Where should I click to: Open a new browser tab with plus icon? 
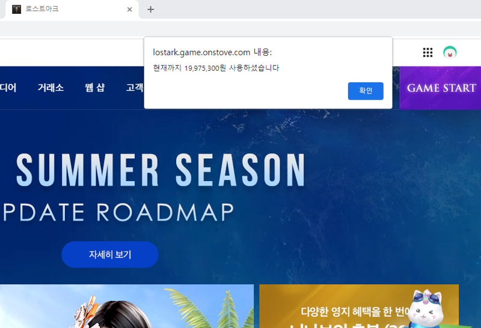tap(151, 10)
